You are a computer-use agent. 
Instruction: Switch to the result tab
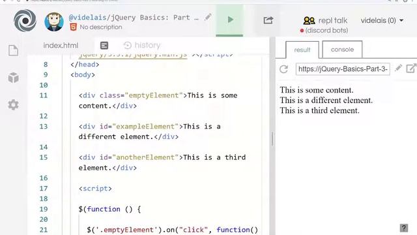pyautogui.click(x=302, y=50)
